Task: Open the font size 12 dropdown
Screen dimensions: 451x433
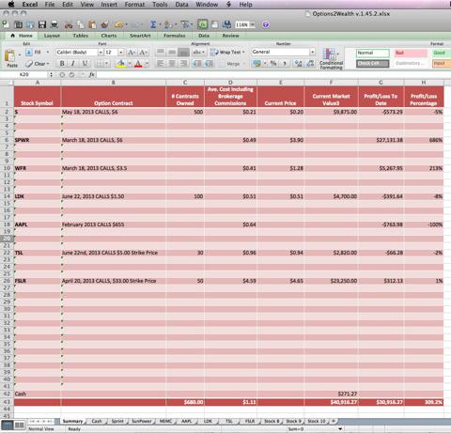Action: point(121,53)
